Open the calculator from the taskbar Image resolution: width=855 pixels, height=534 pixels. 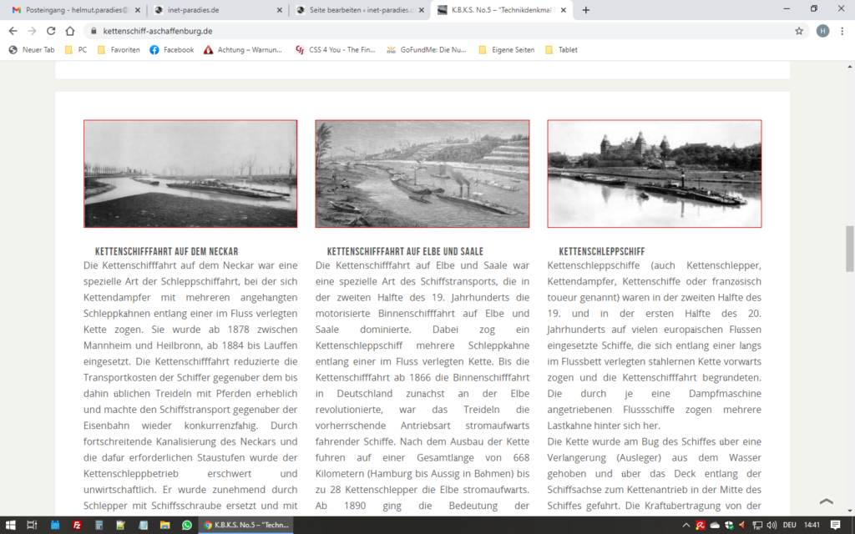pos(99,525)
